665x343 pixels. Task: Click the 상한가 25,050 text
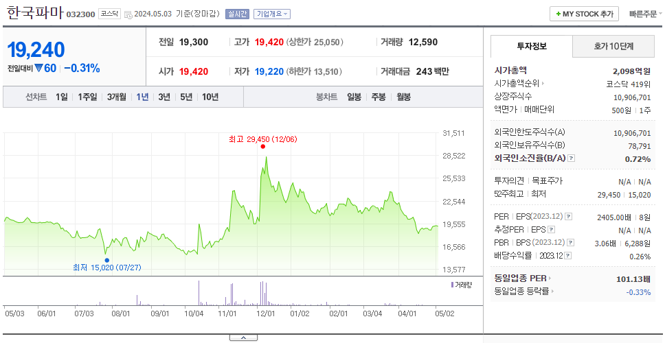[315, 43]
